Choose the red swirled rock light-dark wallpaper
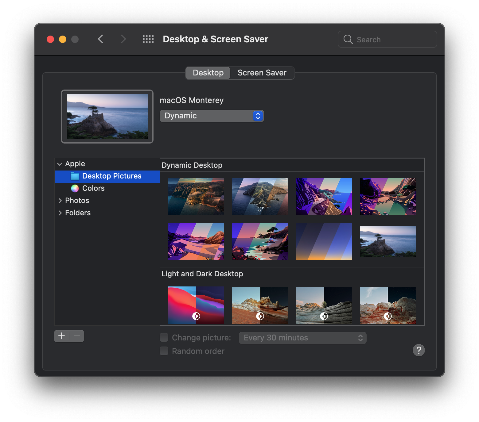 click(388, 305)
